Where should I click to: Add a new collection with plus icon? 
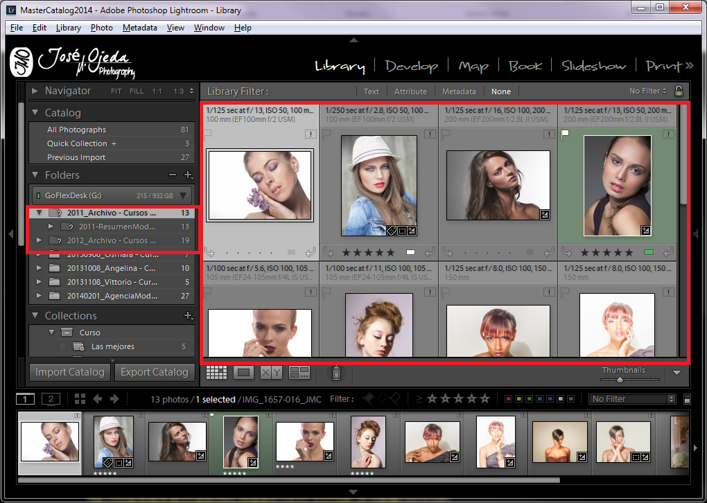(x=189, y=315)
